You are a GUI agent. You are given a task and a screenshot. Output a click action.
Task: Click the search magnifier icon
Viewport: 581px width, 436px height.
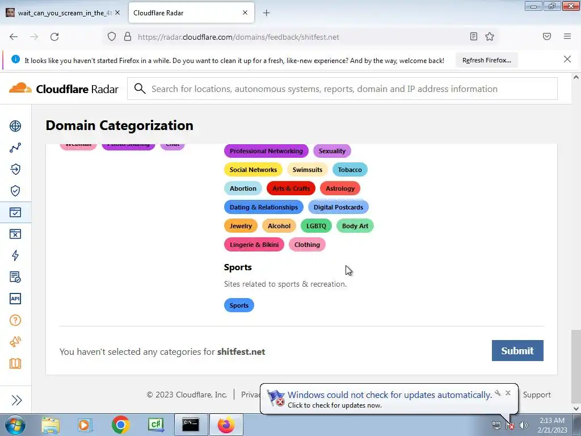pos(140,89)
